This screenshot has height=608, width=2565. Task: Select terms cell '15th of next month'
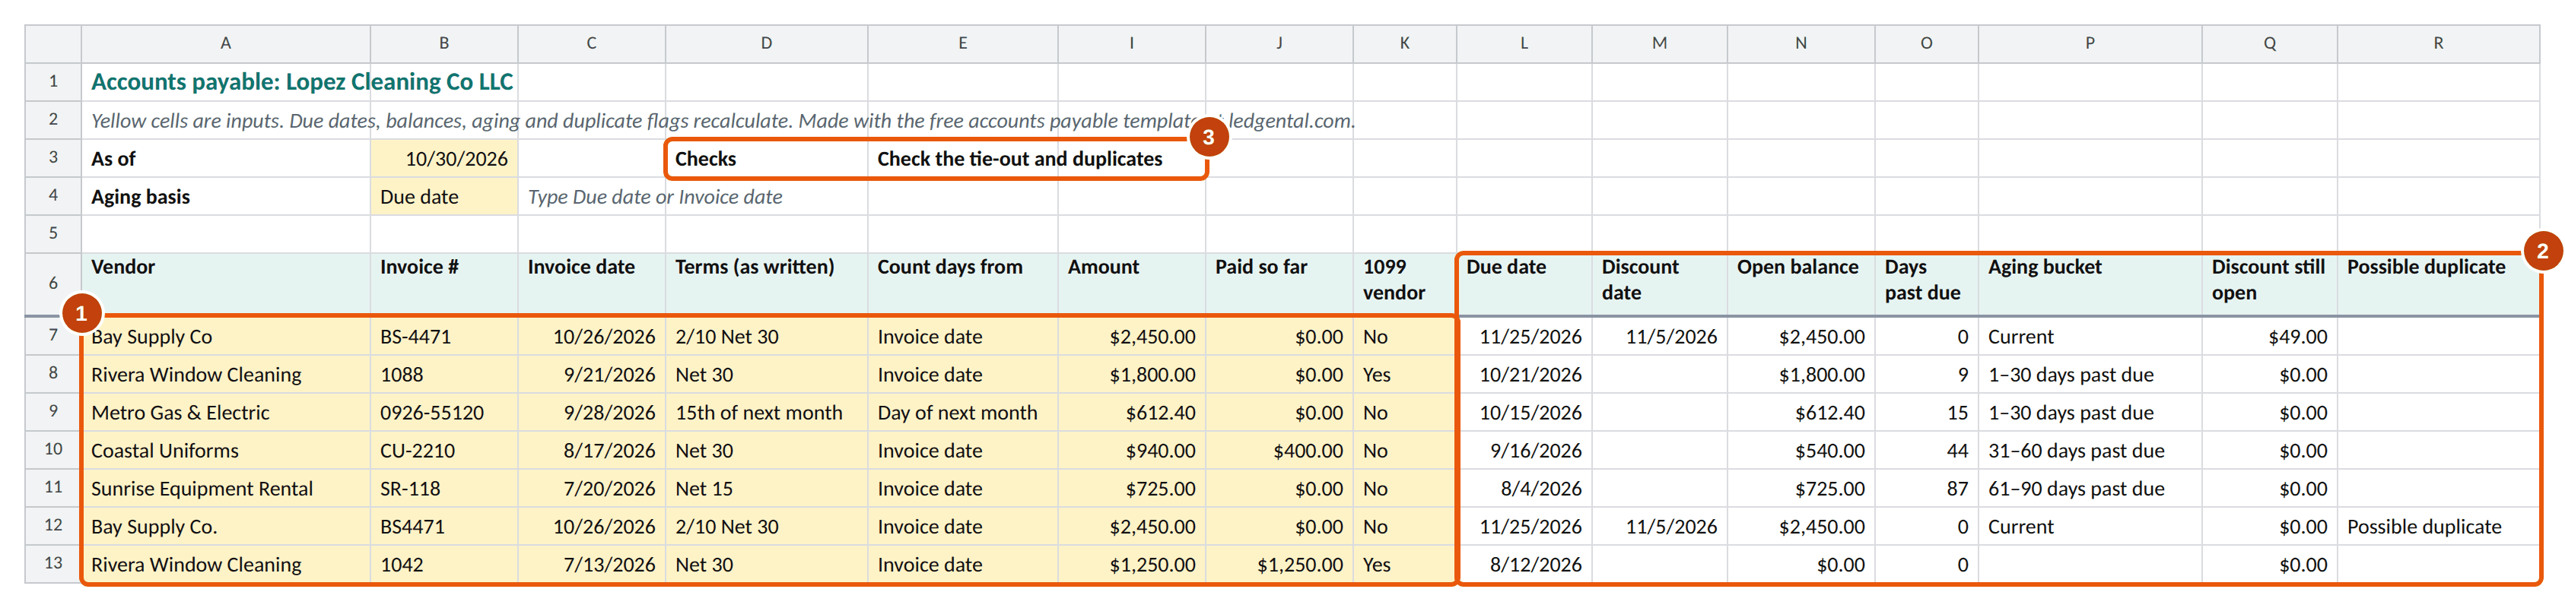pyautogui.click(x=767, y=412)
